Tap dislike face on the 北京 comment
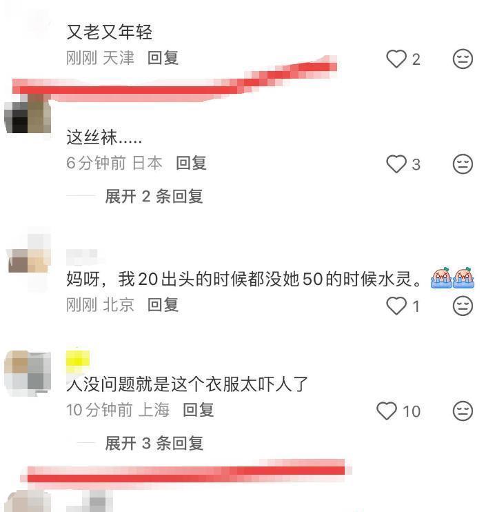 click(463, 306)
